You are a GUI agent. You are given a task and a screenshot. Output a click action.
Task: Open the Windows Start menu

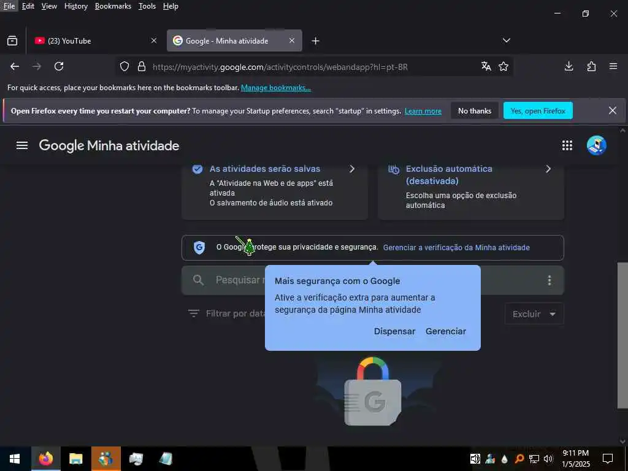(x=15, y=459)
